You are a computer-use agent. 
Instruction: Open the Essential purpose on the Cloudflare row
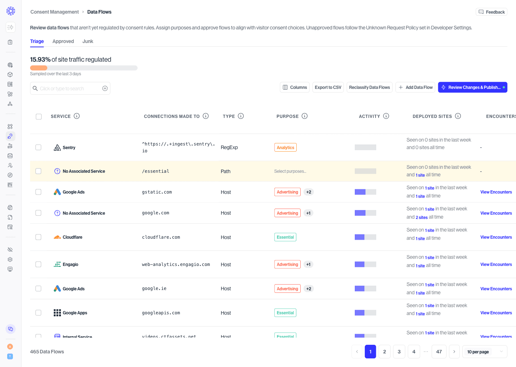pos(285,237)
